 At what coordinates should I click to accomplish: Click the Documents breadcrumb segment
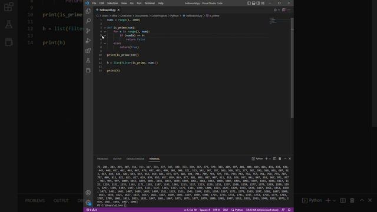tap(141, 16)
